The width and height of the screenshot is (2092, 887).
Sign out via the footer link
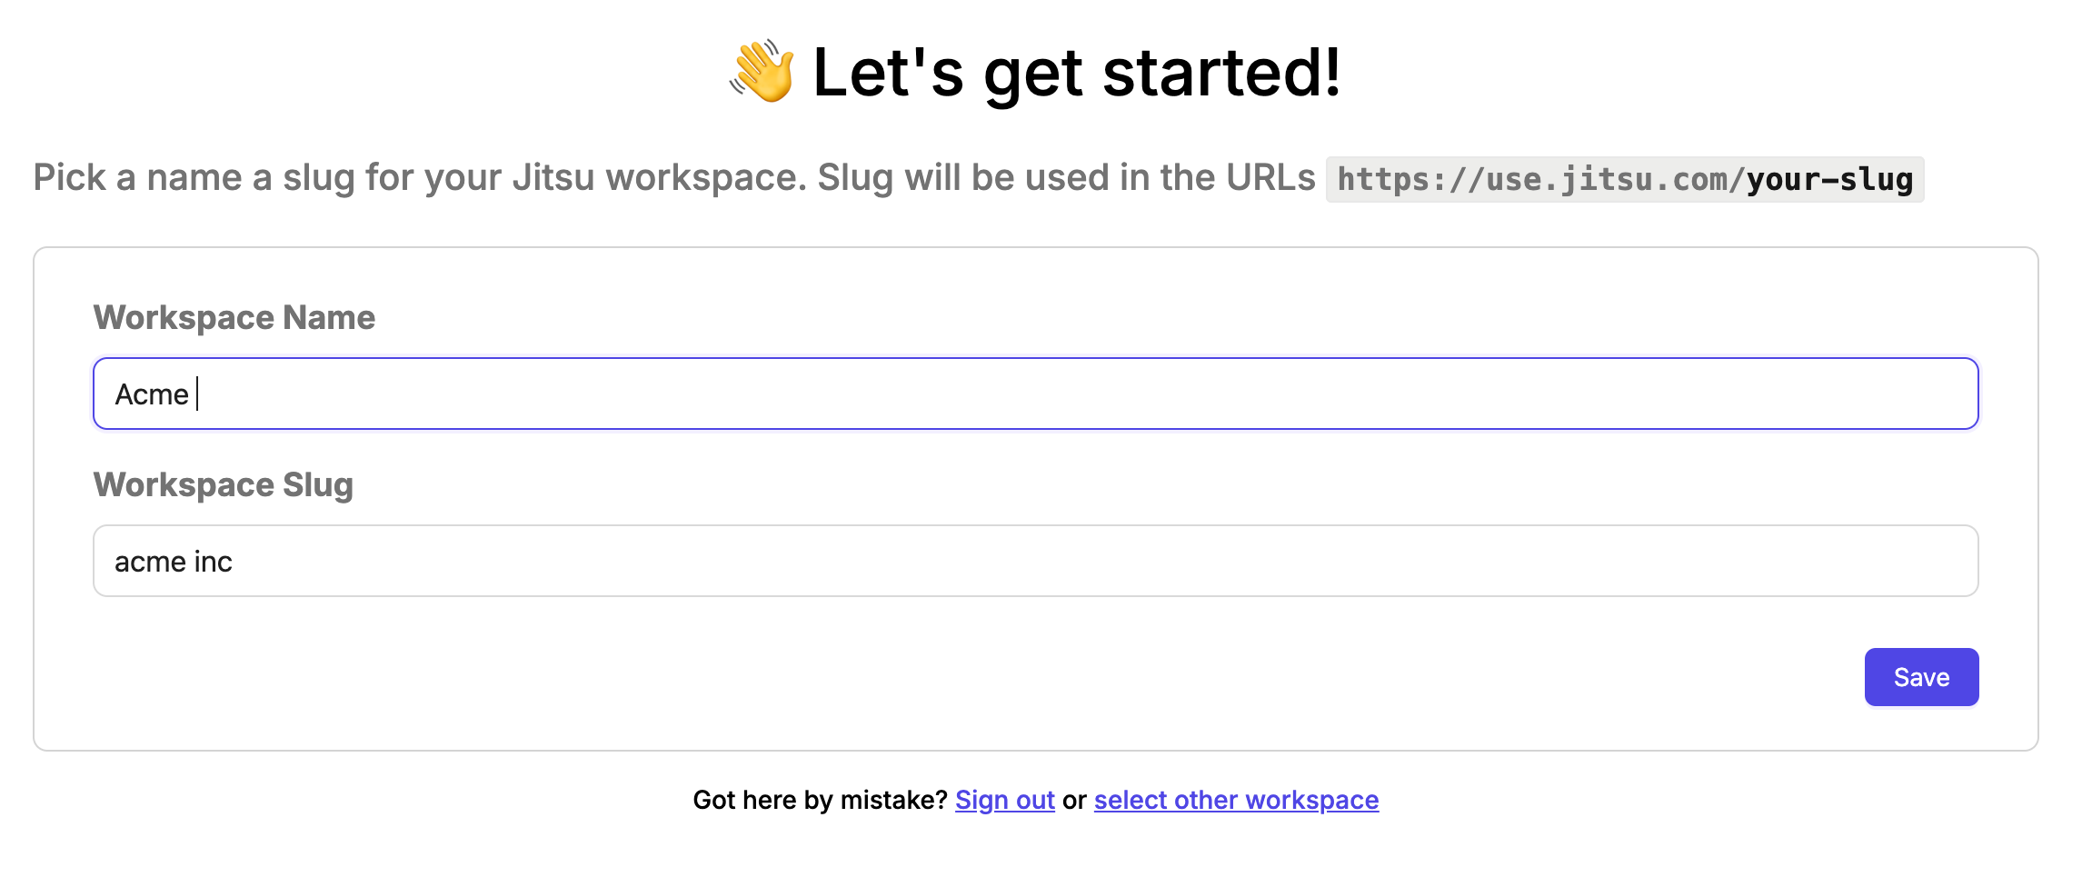point(1004,800)
